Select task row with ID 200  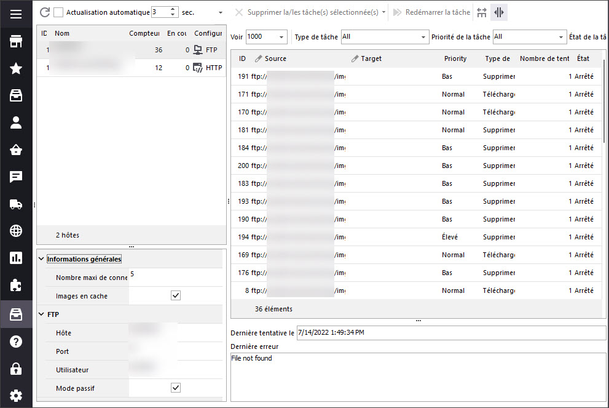(x=417, y=166)
